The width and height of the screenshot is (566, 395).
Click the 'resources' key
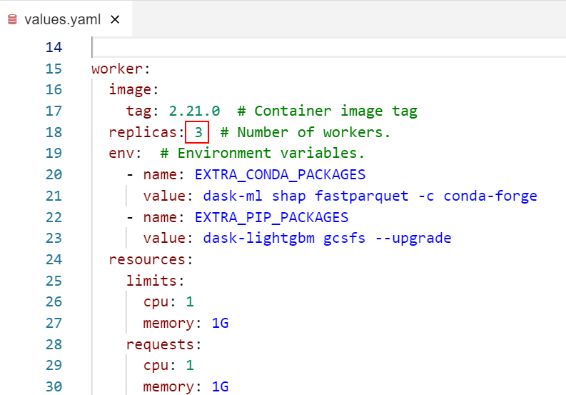[147, 259]
